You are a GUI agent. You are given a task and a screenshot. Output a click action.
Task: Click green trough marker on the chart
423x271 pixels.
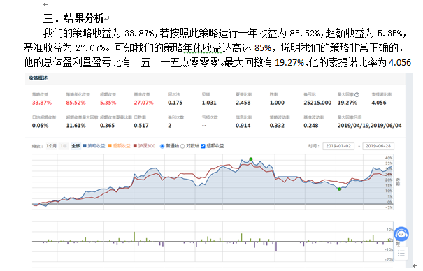point(340,189)
